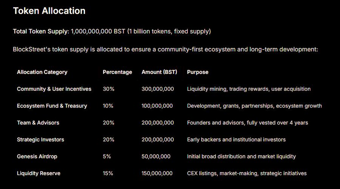Click the Genesis Airdrop row label
Viewport: 340px width, 189px height.
(x=37, y=156)
